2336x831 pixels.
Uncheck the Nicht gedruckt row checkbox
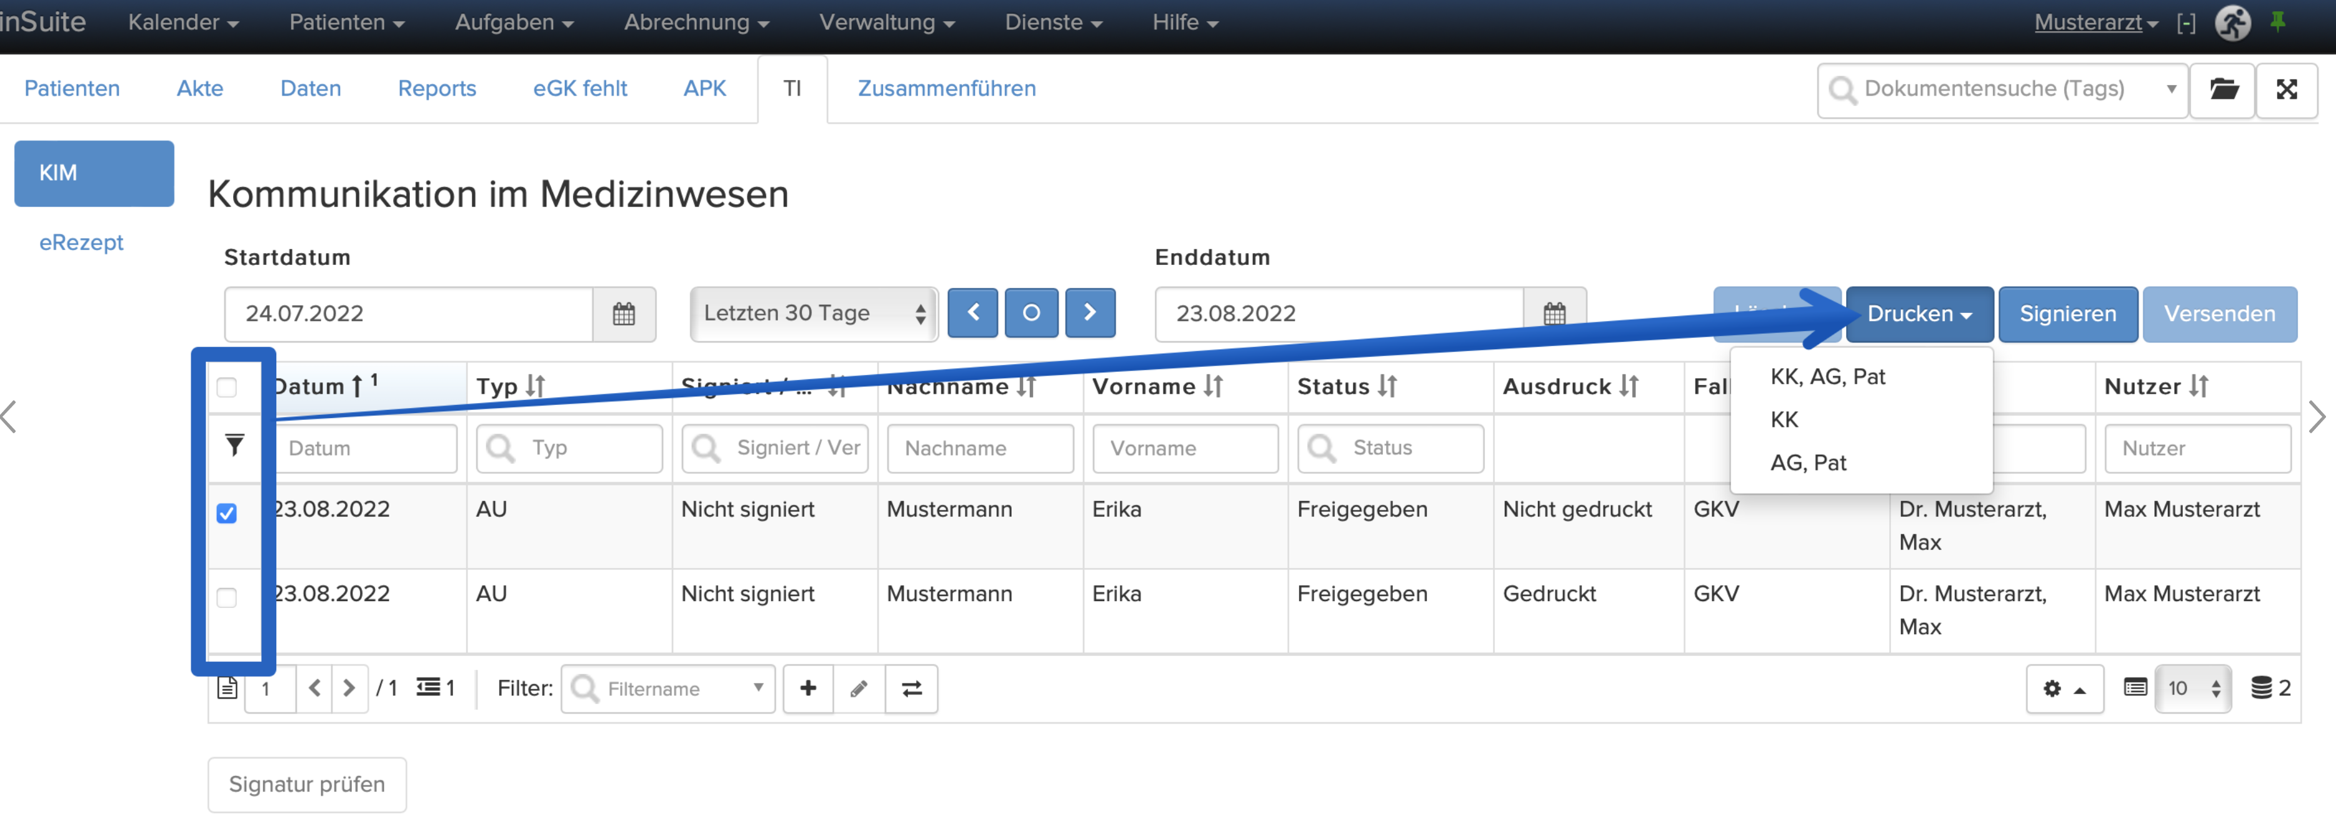(x=227, y=514)
